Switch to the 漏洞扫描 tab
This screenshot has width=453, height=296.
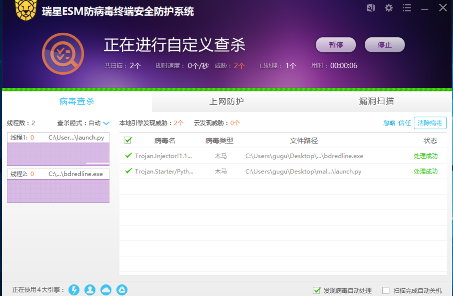point(376,101)
